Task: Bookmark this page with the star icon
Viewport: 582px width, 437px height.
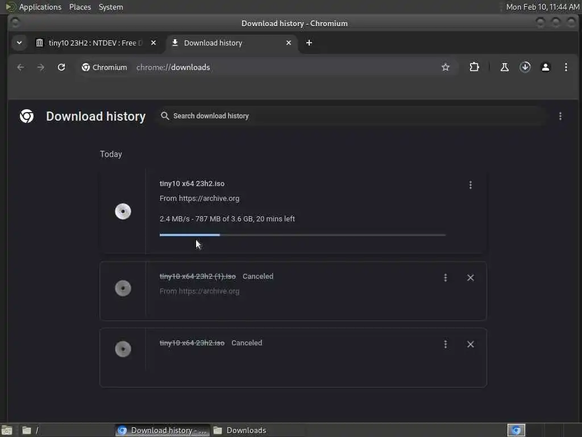Action: (446, 67)
